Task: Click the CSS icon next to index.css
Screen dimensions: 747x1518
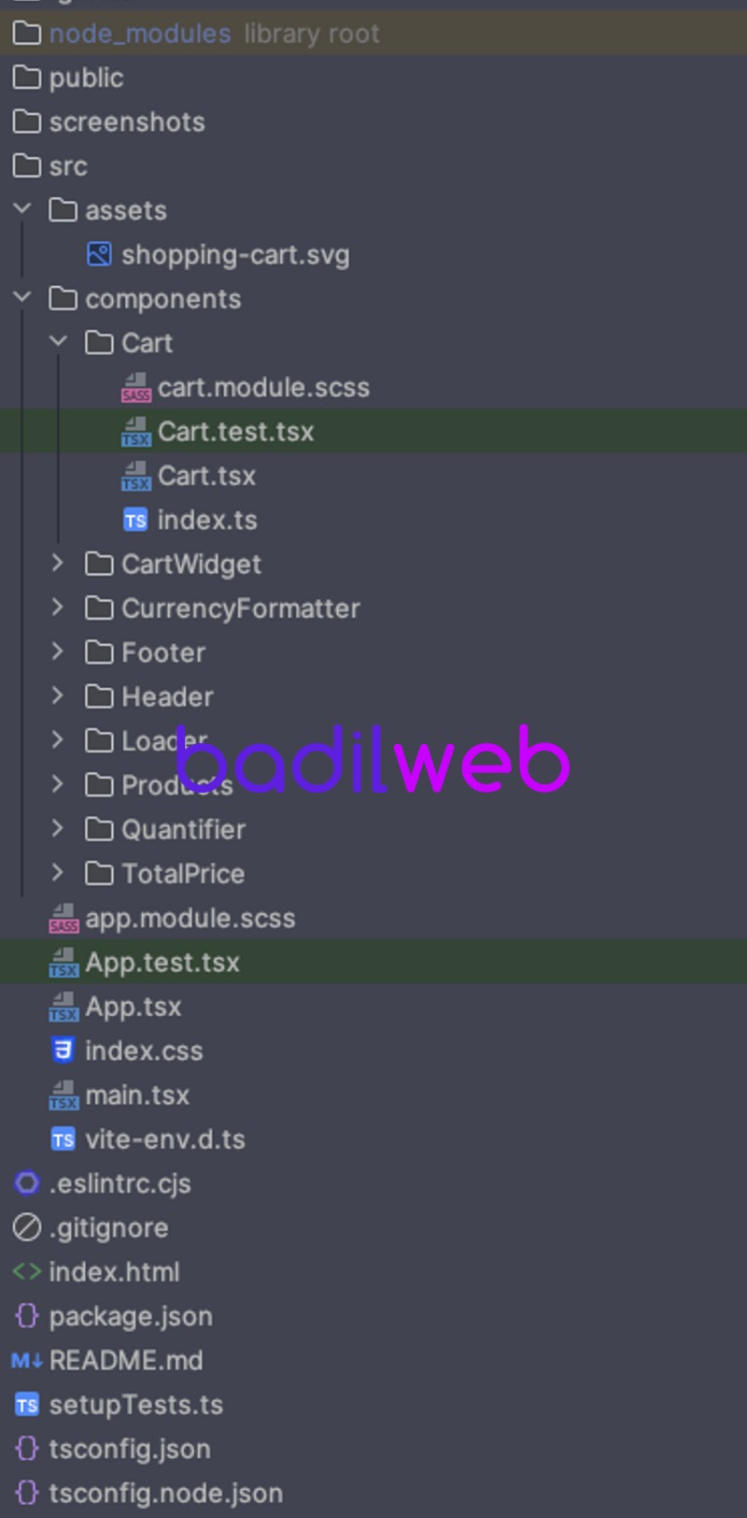Action: coord(63,1051)
